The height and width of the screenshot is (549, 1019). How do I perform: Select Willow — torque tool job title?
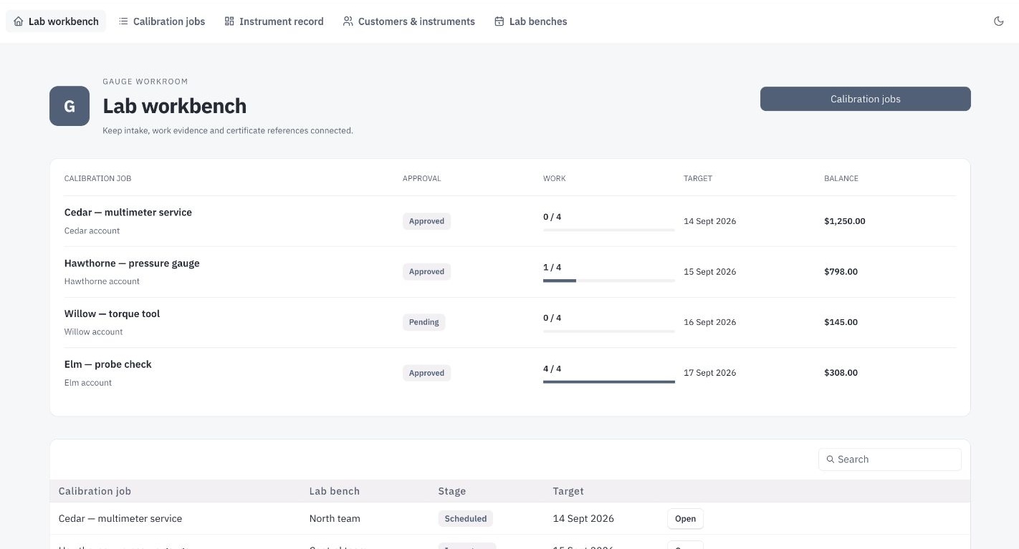(112, 314)
